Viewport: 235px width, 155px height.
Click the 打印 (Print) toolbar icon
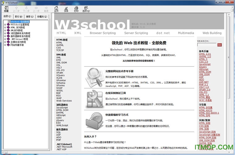76,9
